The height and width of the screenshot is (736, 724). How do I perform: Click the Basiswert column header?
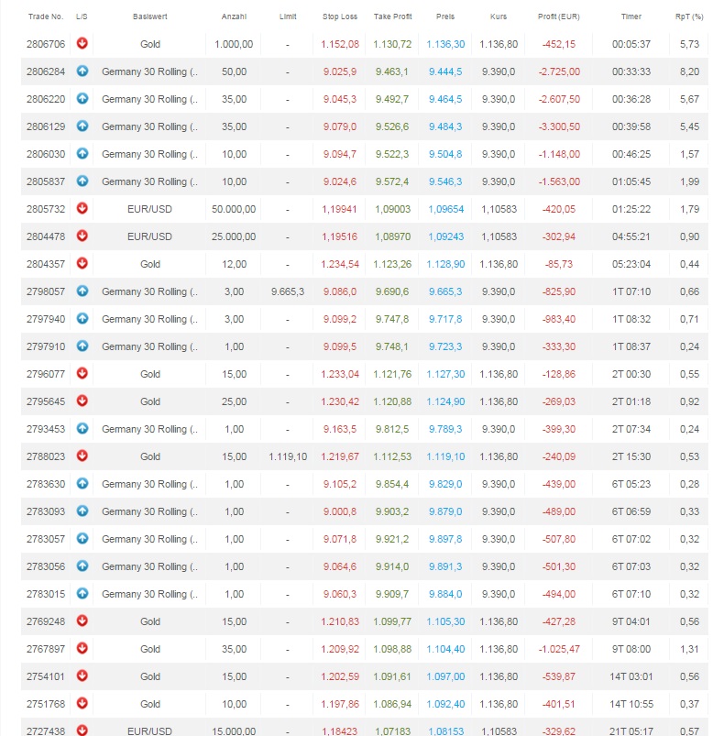point(150,16)
